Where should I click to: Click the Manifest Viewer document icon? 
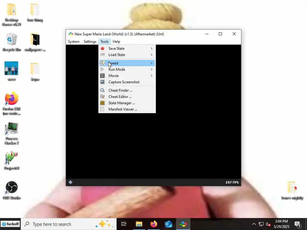click(x=102, y=109)
